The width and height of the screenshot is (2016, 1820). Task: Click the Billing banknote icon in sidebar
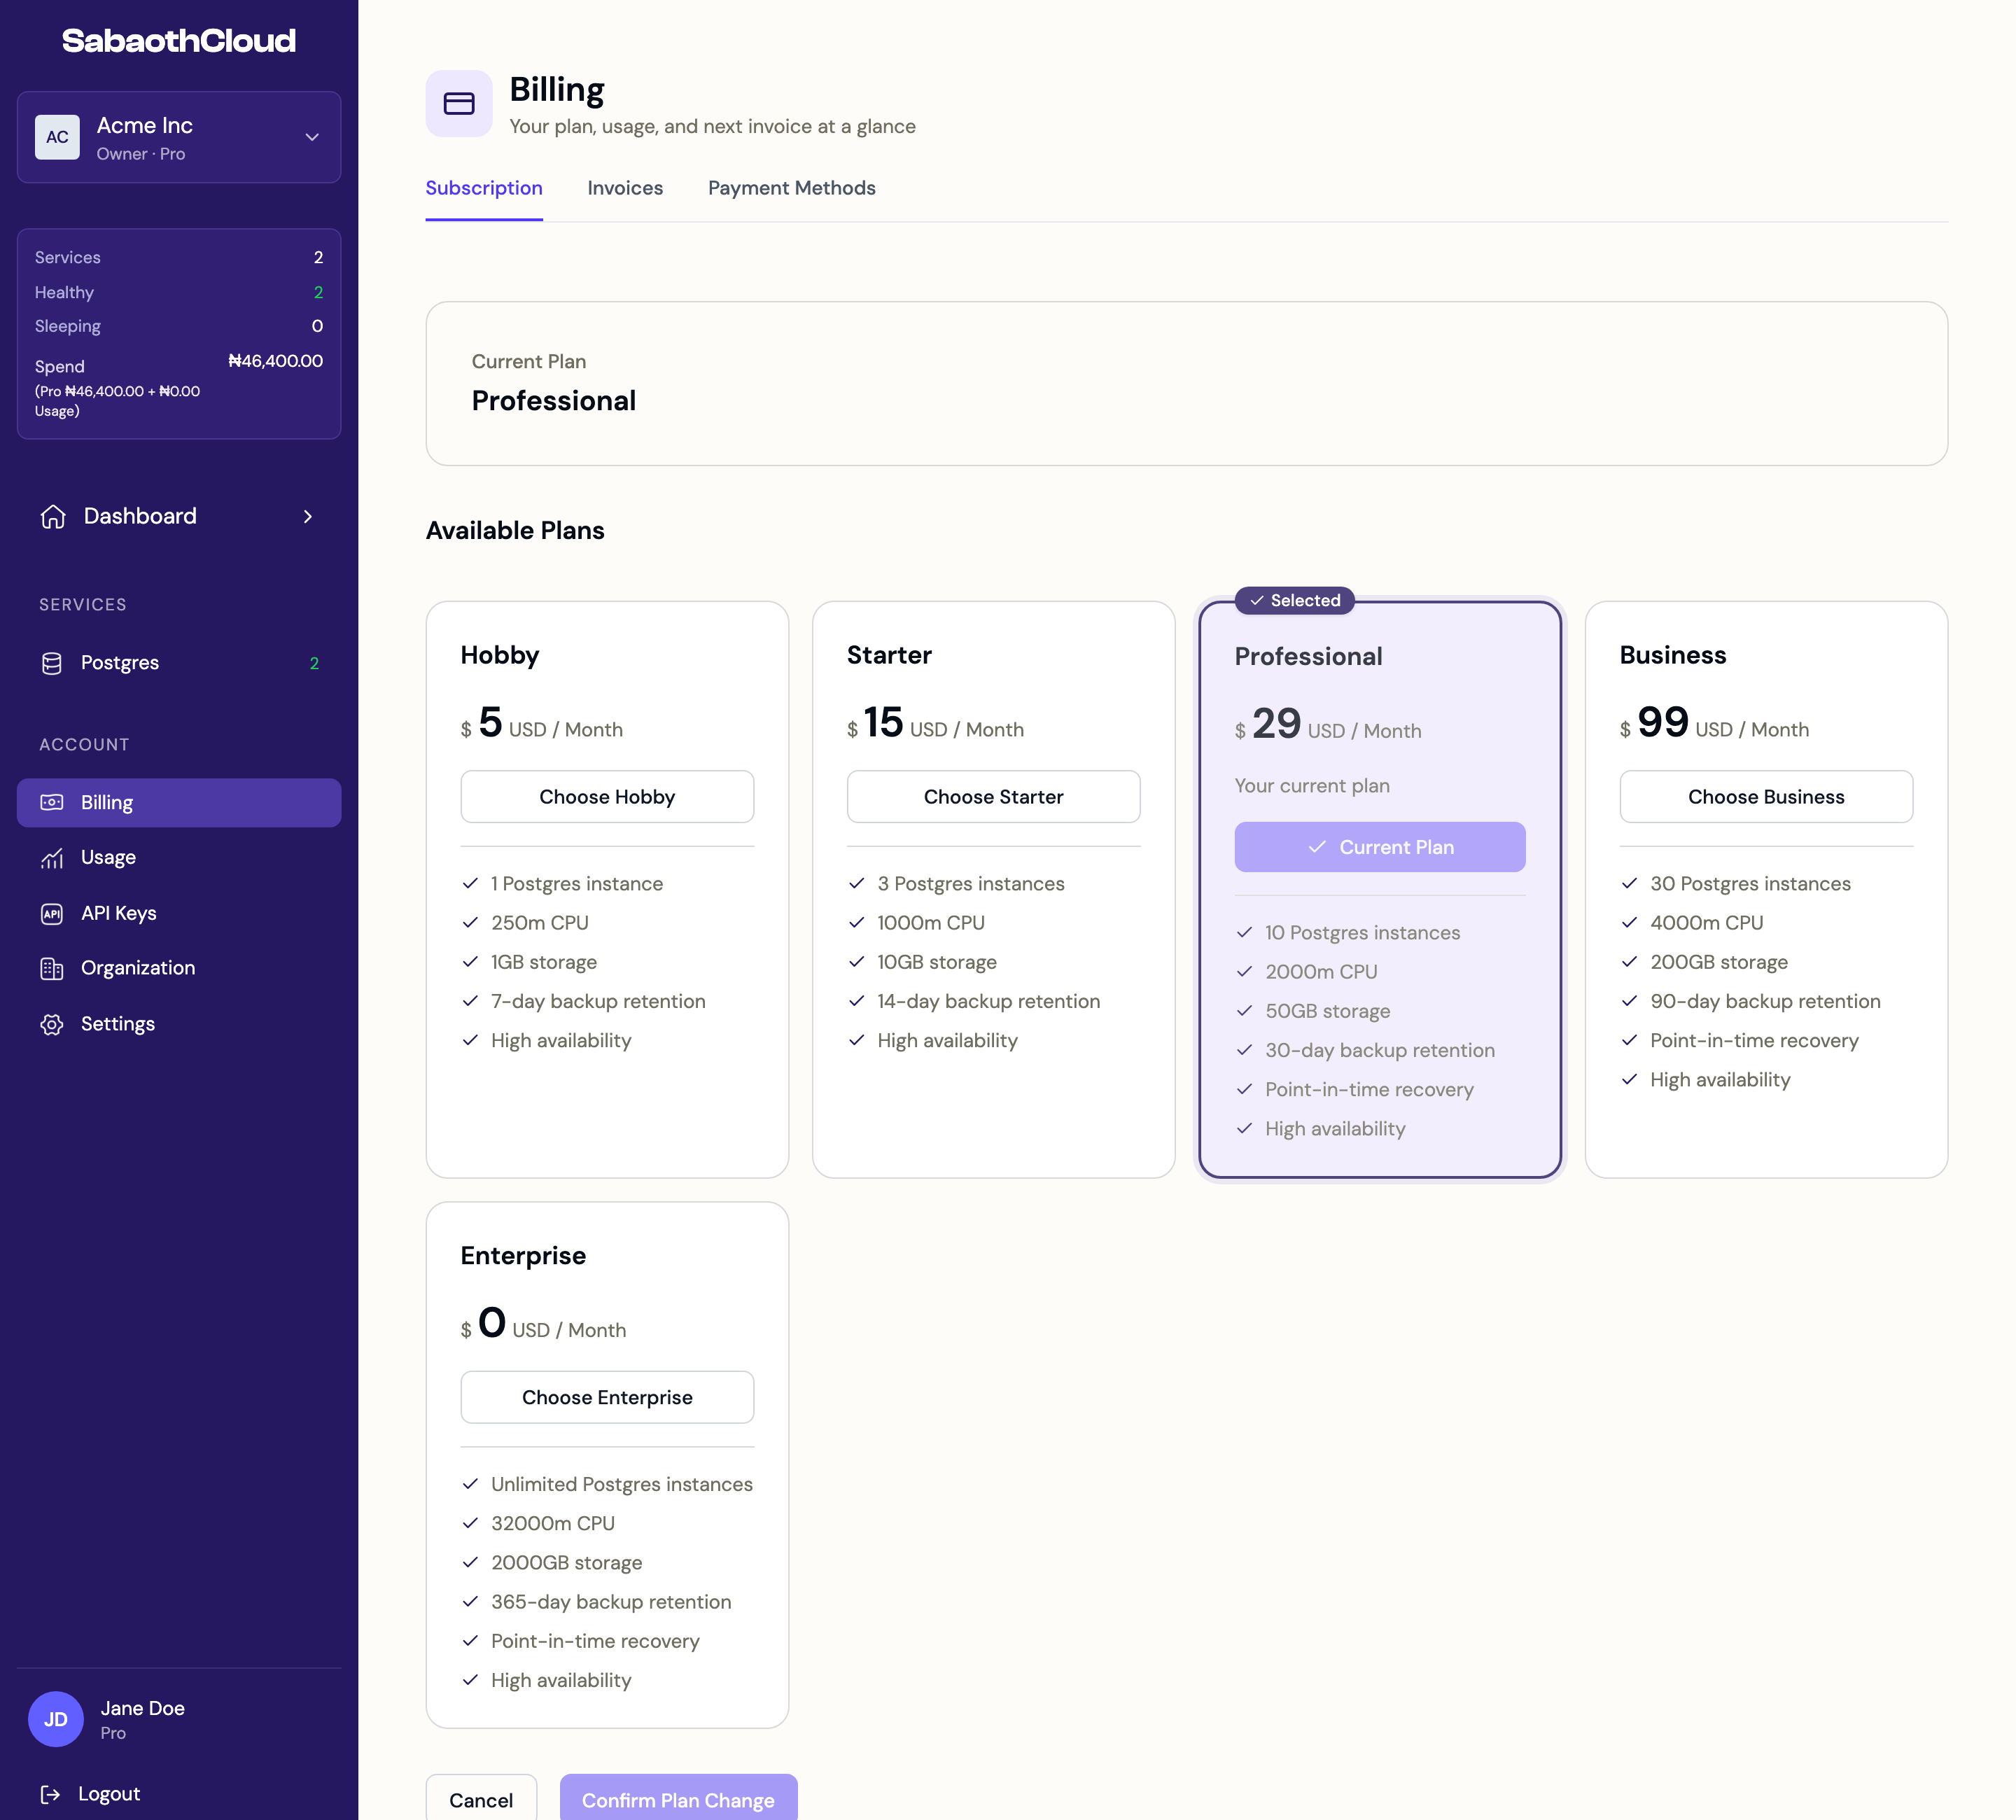pos(52,802)
